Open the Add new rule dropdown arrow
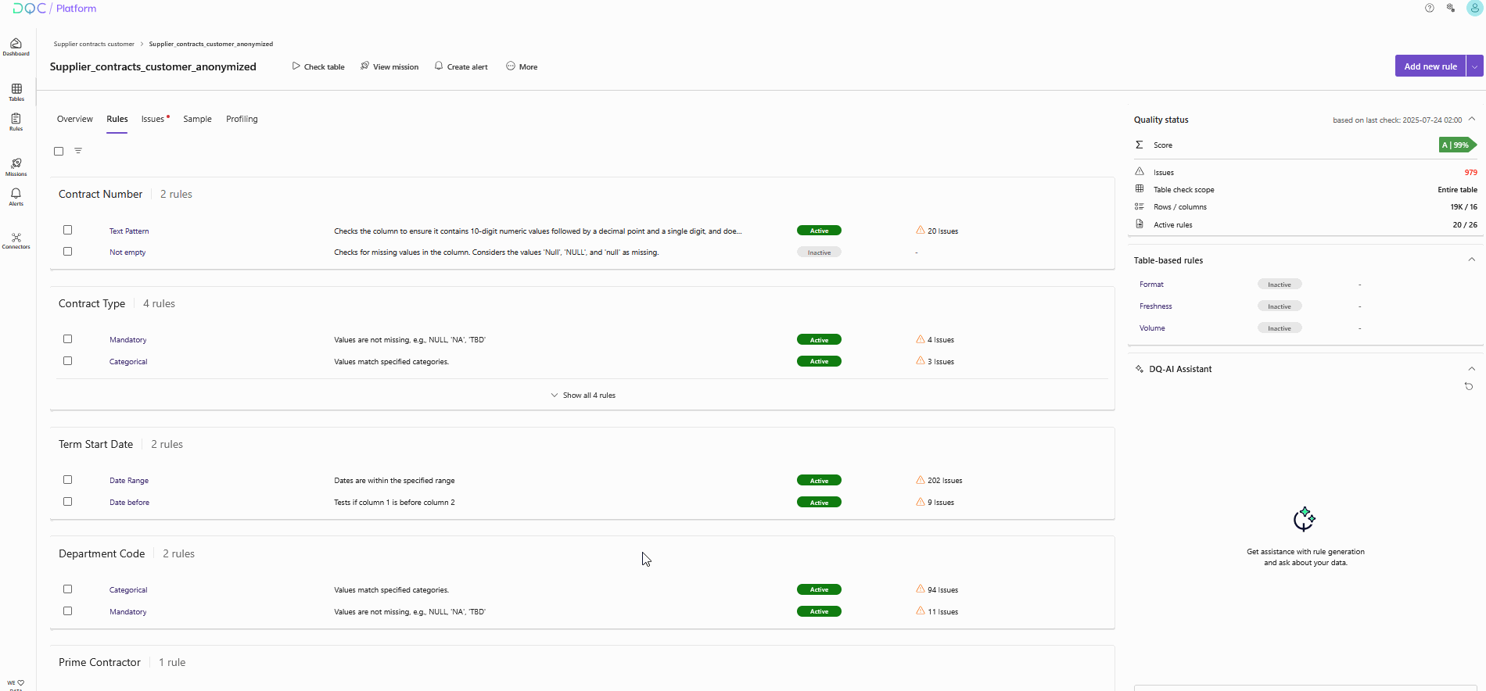 click(1475, 66)
